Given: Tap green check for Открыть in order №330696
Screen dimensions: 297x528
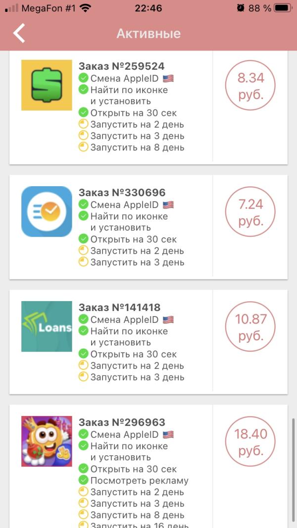Looking at the screenshot, I should [84, 239].
